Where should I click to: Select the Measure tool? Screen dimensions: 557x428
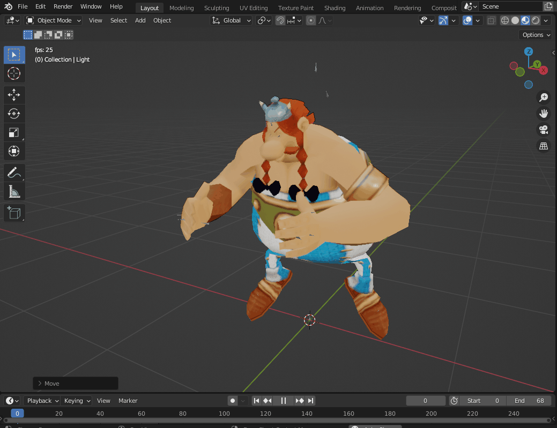pos(14,192)
